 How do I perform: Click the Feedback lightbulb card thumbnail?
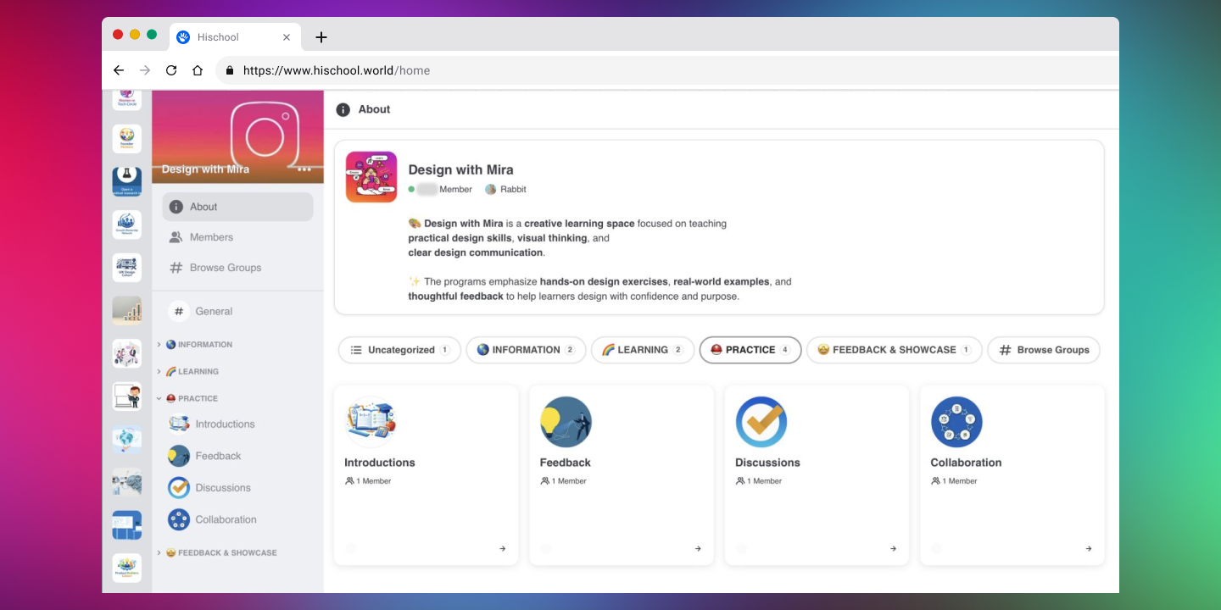pyautogui.click(x=566, y=422)
